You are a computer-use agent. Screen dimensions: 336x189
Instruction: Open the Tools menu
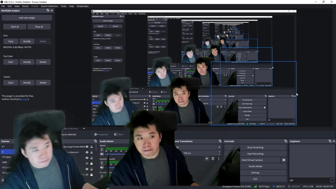[64, 6]
